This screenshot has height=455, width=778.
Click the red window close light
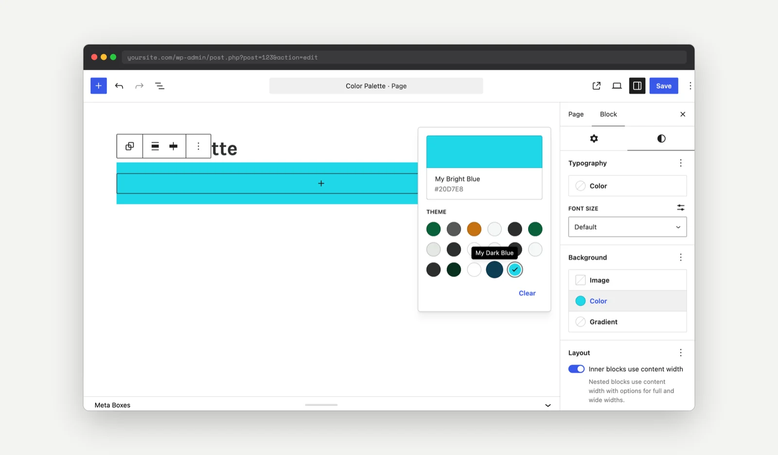tap(94, 57)
